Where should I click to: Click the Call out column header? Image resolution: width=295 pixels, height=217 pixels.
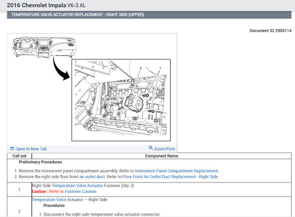20,156
